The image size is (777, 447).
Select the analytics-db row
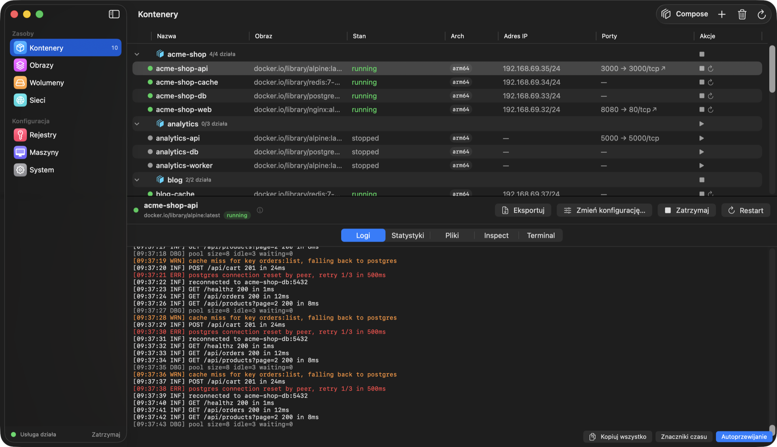447,152
